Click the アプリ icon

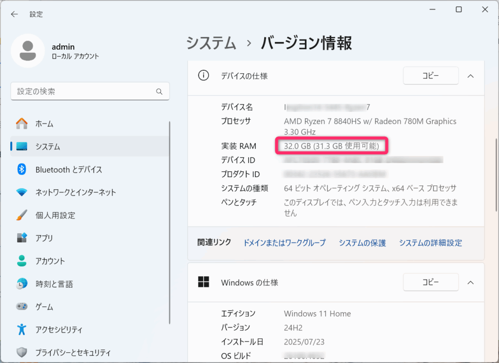(x=21, y=238)
